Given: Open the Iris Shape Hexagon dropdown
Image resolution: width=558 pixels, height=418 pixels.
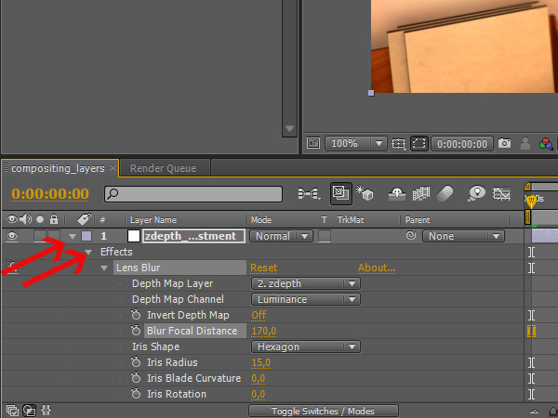Looking at the screenshot, I should pyautogui.click(x=305, y=346).
